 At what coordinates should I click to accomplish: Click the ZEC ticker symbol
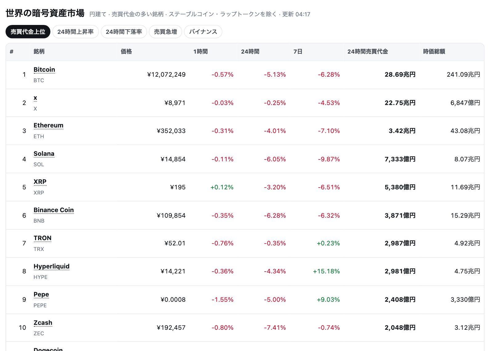coord(39,333)
